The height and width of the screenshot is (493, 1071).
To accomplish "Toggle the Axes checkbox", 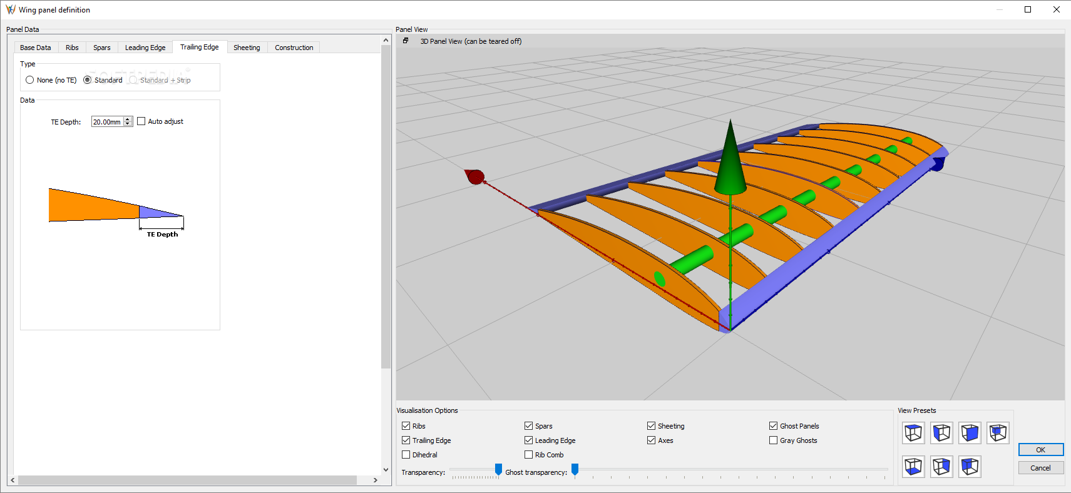I will click(651, 440).
